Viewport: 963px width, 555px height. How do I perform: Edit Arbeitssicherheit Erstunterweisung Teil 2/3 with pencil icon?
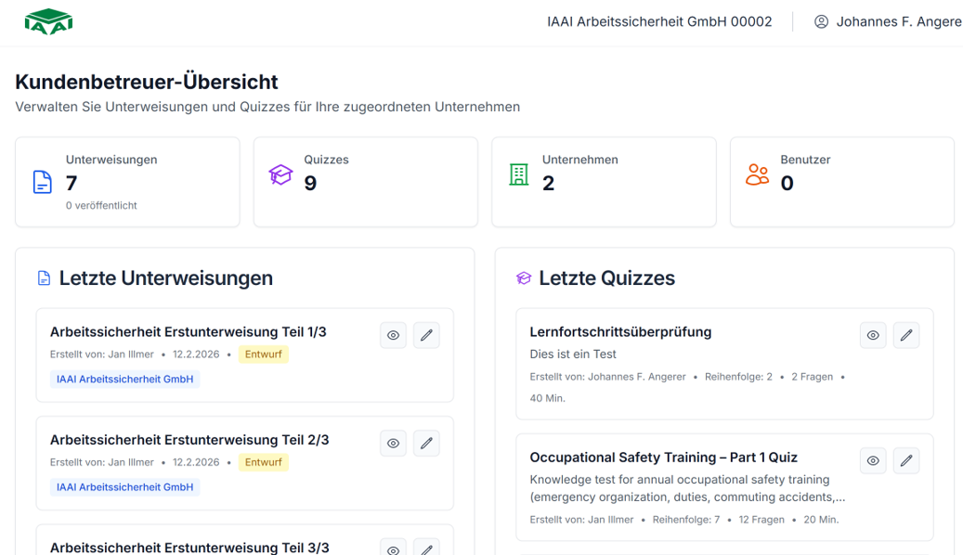tap(426, 444)
